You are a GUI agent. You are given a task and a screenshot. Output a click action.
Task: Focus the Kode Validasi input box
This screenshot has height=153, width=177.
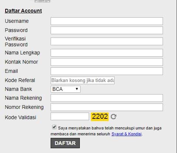tap(70, 117)
